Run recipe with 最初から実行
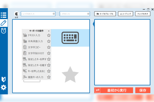The height and width of the screenshot is (102, 154). 117,90
